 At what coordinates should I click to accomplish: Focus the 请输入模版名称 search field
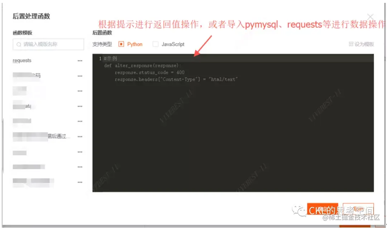(x=48, y=44)
